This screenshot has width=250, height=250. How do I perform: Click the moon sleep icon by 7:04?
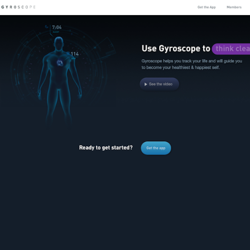[47, 27]
